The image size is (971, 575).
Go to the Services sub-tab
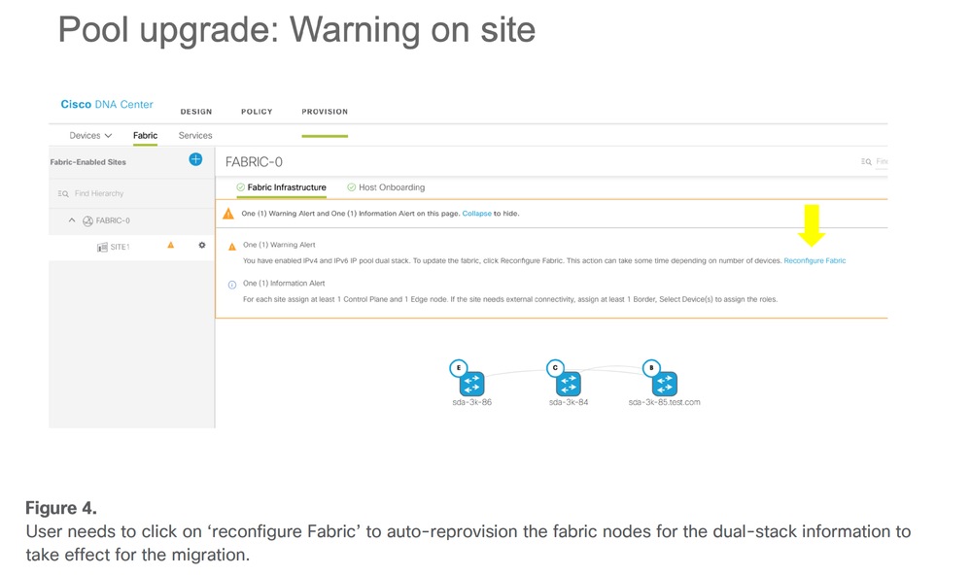[x=195, y=136]
